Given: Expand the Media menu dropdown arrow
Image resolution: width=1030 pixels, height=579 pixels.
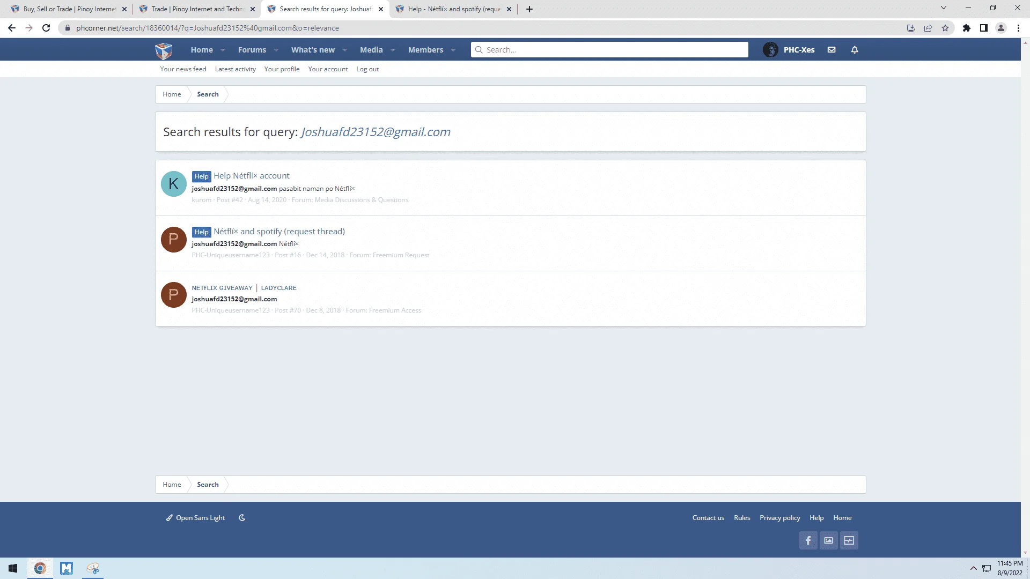Looking at the screenshot, I should pos(393,50).
